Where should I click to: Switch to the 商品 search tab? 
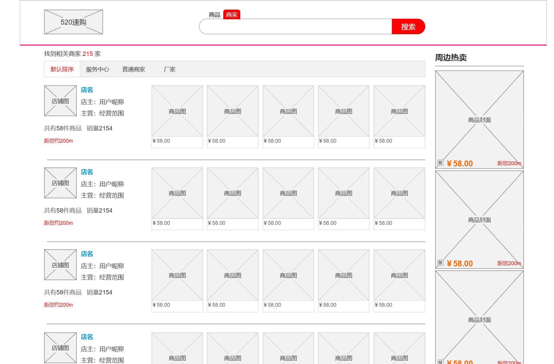click(215, 15)
